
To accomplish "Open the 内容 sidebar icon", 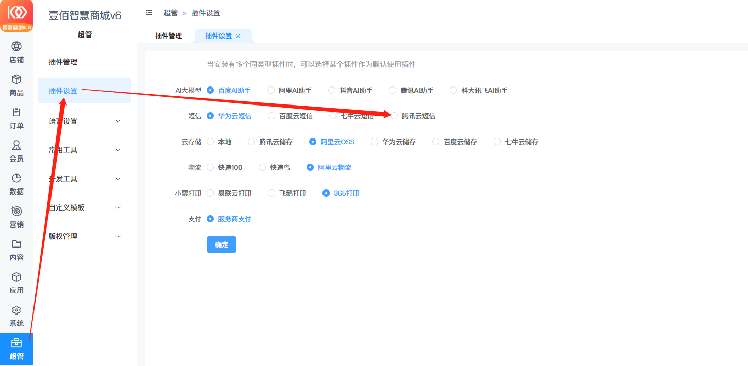I will point(16,244).
